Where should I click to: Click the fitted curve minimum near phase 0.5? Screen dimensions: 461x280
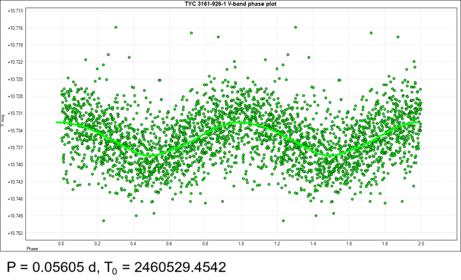[149, 155]
